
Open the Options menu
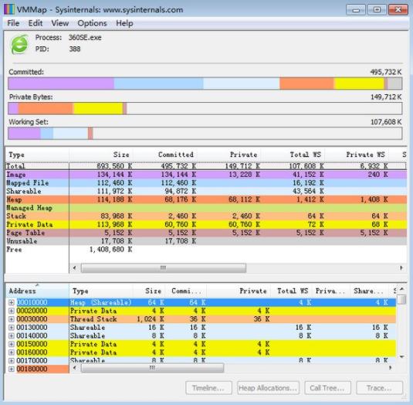coord(92,23)
